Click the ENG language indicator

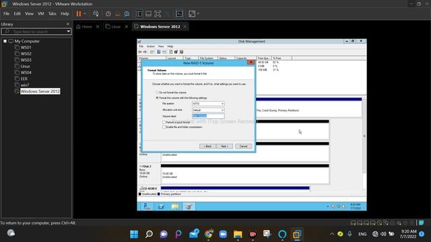pyautogui.click(x=362, y=234)
